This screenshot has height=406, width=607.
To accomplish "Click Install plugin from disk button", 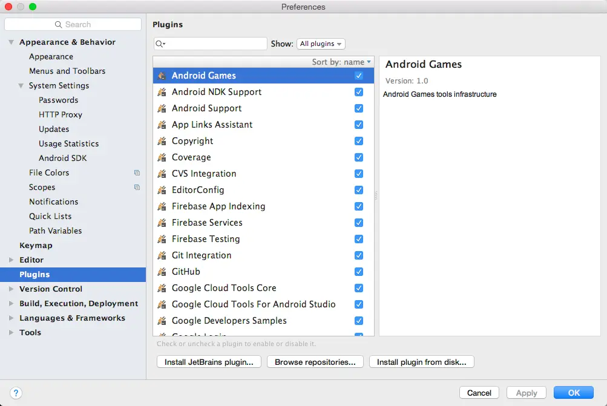I will pos(422,362).
